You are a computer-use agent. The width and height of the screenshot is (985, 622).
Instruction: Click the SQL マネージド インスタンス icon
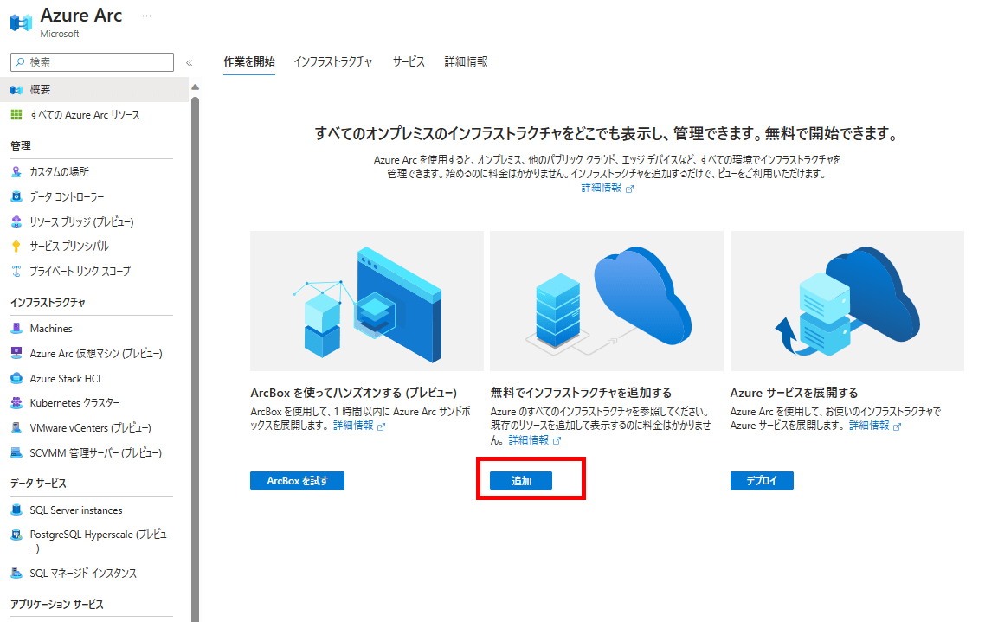[x=16, y=573]
